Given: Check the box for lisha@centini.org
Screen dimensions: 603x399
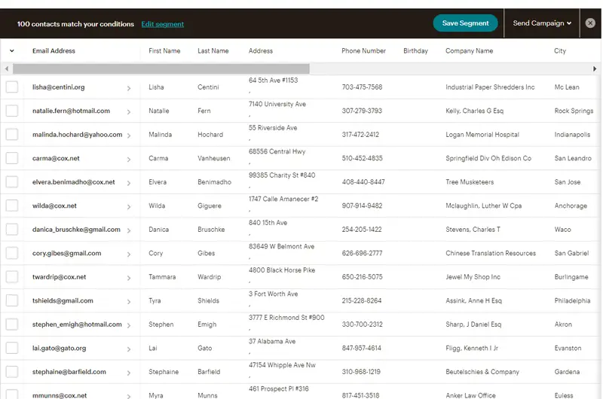Looking at the screenshot, I should (12, 87).
